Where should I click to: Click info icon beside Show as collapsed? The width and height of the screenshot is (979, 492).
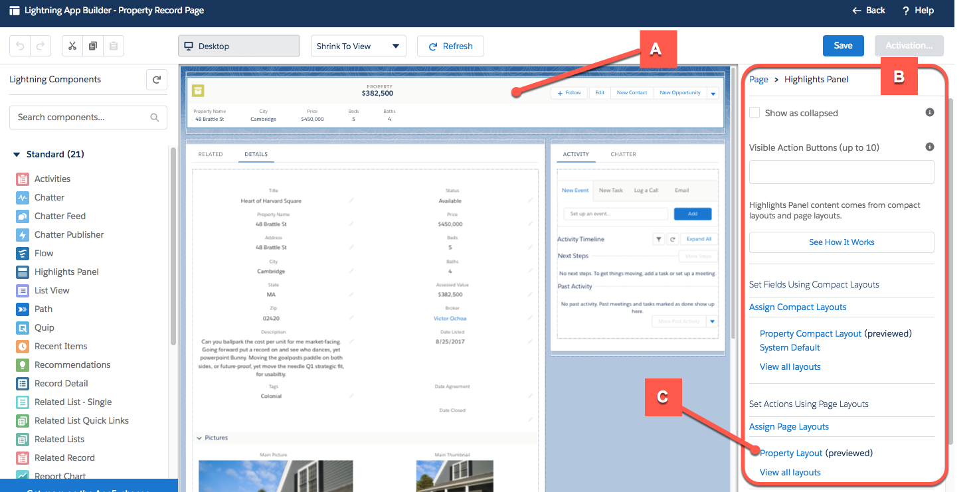pos(930,112)
